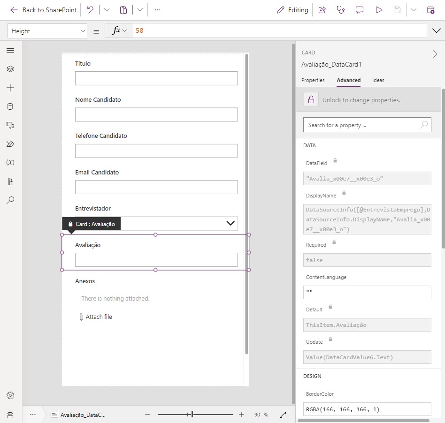
Task: Click the zoom slider handle
Action: coord(192,415)
